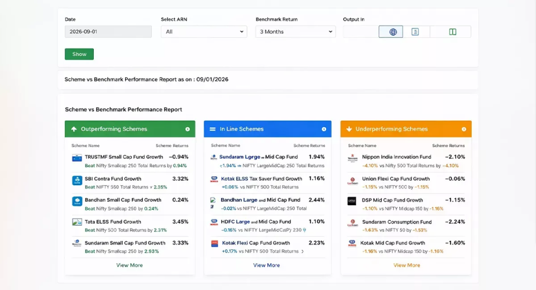Click Bandhan Small Cap Fund logo

click(x=77, y=201)
